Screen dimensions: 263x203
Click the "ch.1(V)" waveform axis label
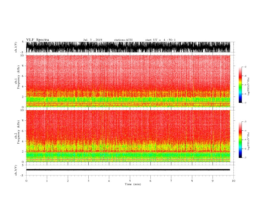point(16,47)
